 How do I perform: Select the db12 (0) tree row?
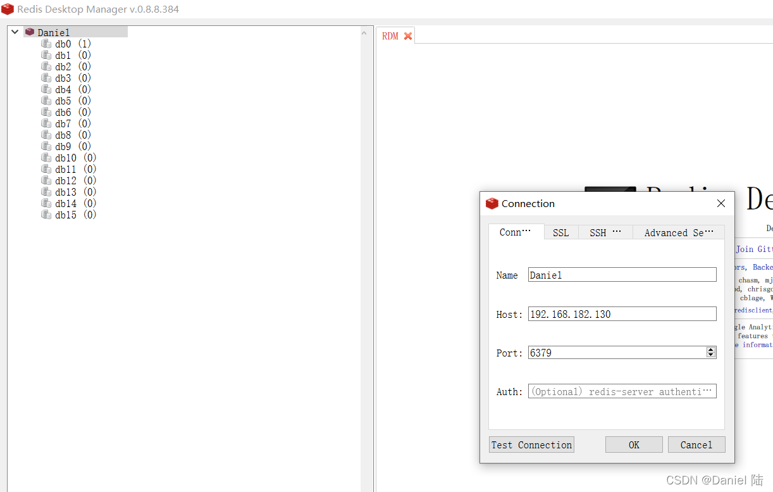tap(69, 180)
